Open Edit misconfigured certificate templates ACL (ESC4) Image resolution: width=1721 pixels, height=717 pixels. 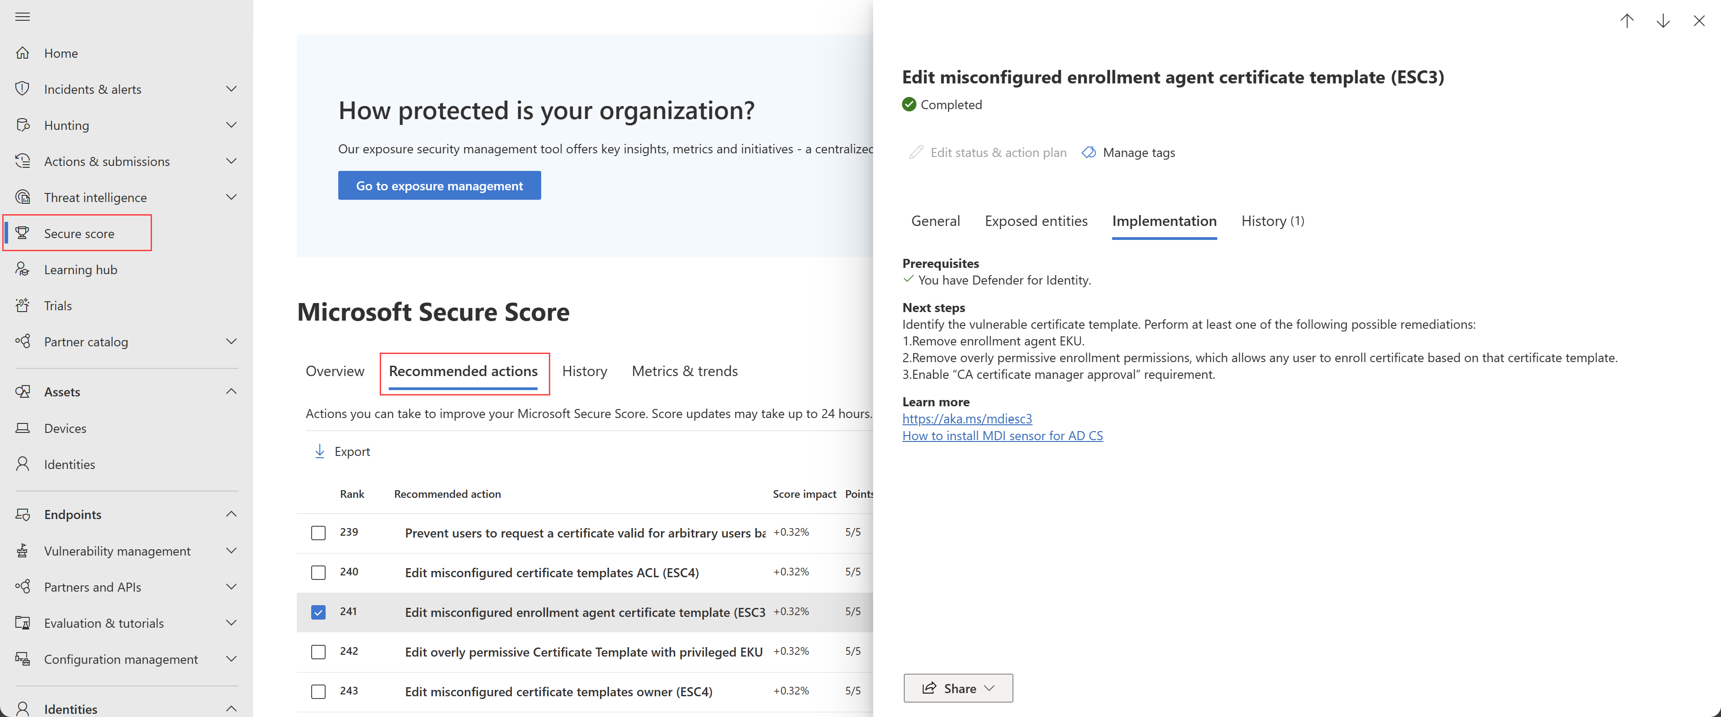pos(552,573)
